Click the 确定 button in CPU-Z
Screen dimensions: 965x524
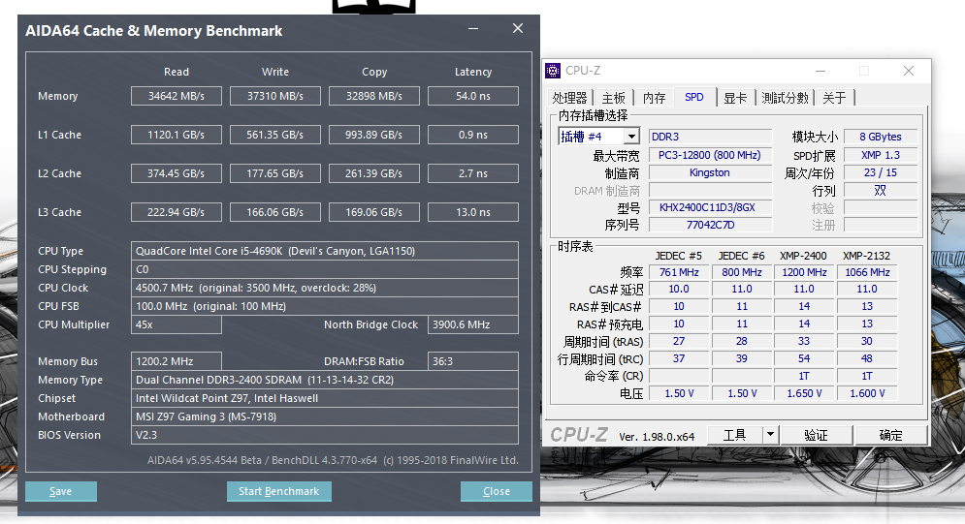tap(890, 435)
